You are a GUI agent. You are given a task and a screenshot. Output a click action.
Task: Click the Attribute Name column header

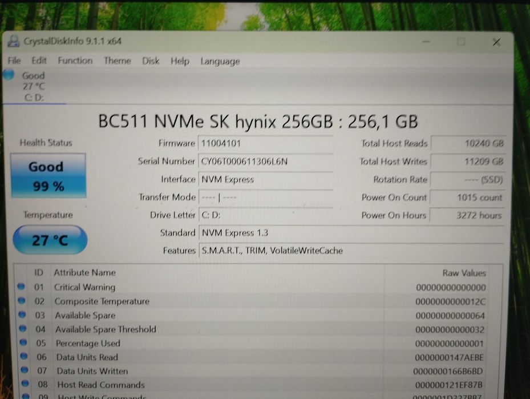pyautogui.click(x=85, y=272)
